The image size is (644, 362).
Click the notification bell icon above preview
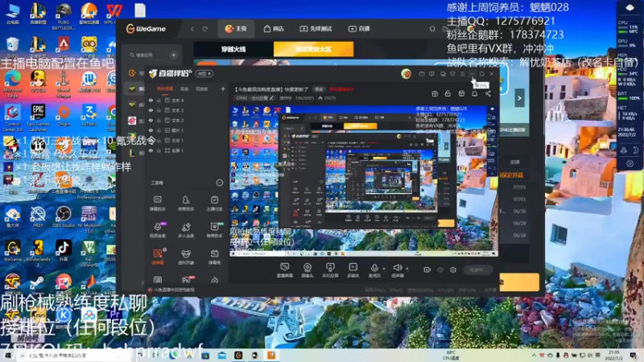click(x=474, y=93)
